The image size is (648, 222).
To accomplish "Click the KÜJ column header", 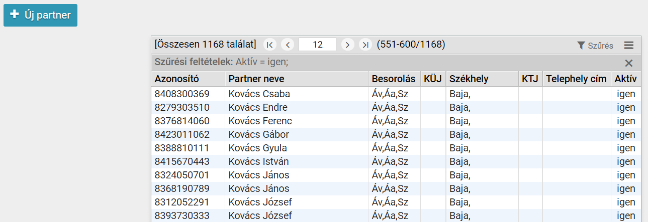I will (x=432, y=79).
